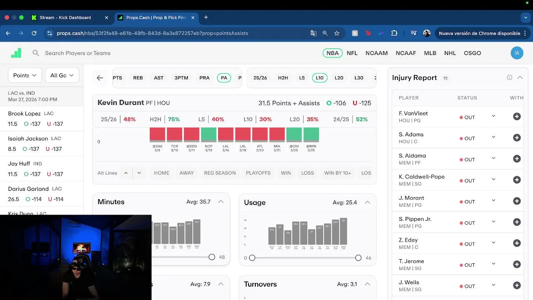533x300 pixels.
Task: Click the Usage slider right handle at 46
Action: pyautogui.click(x=358, y=258)
